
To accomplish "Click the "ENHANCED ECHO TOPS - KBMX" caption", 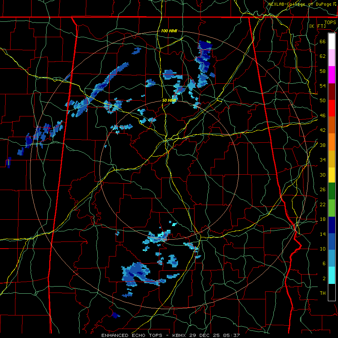I will pyautogui.click(x=144, y=335).
